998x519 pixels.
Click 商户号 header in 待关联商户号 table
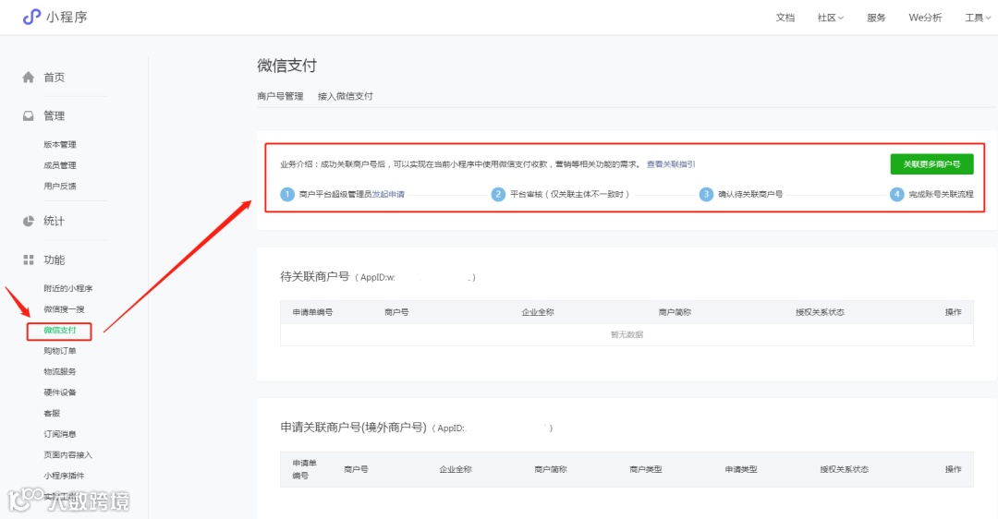396,312
